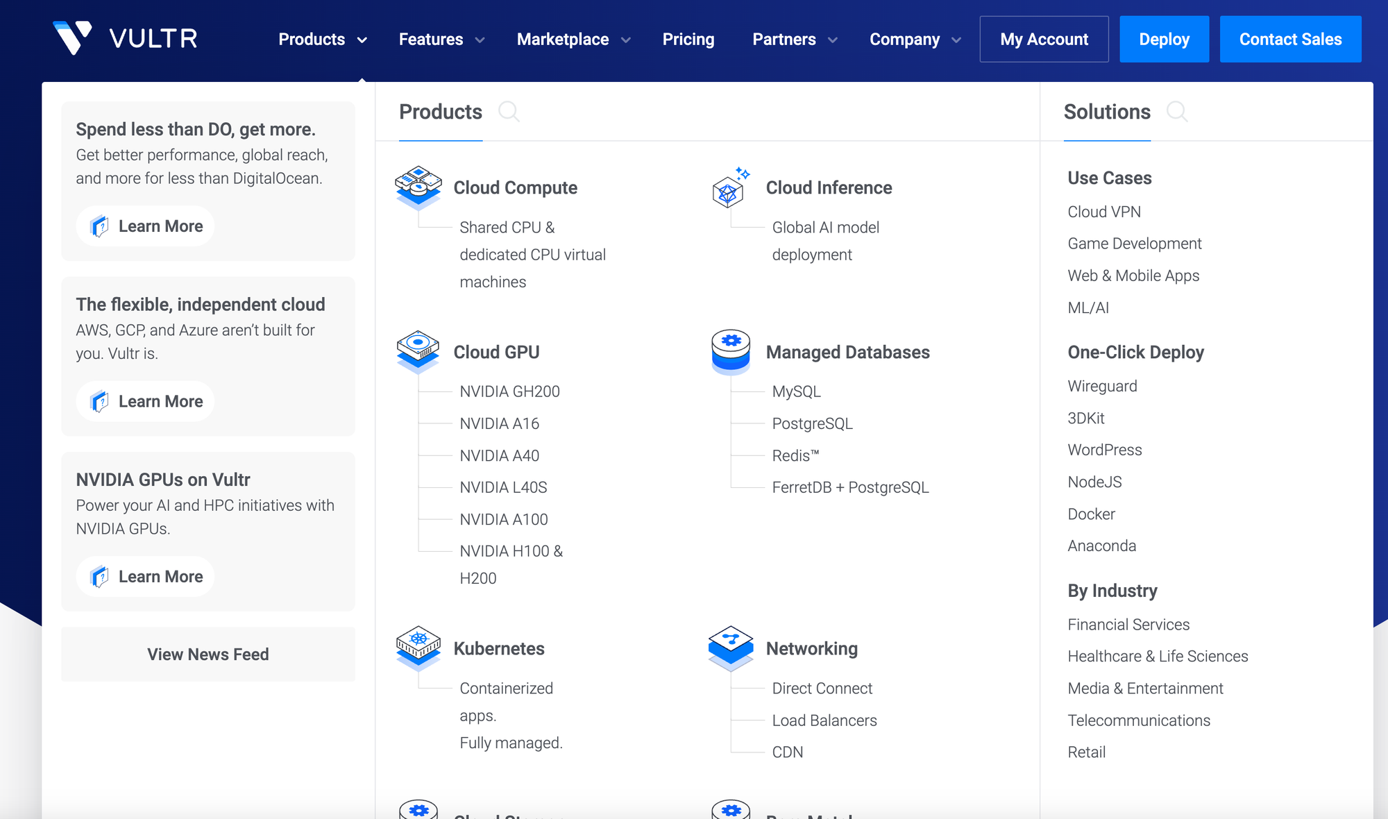
Task: Click Learn More under NVIDIA GPUs on Vultr
Action: click(146, 577)
